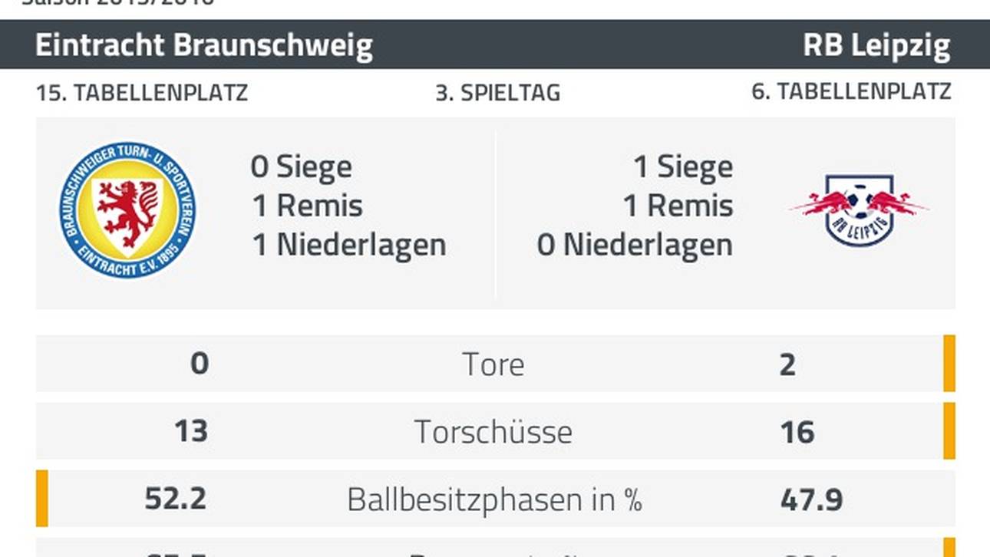The width and height of the screenshot is (990, 557).
Task: Select the RB Leipzig team name header
Action: click(x=876, y=46)
